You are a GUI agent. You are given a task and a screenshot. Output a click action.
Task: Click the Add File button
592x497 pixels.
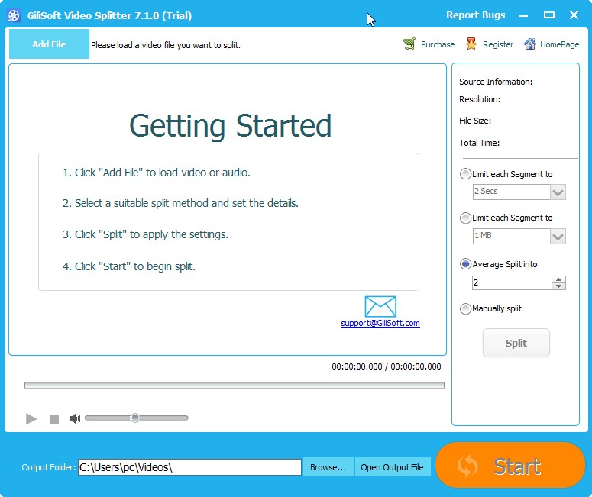point(49,44)
